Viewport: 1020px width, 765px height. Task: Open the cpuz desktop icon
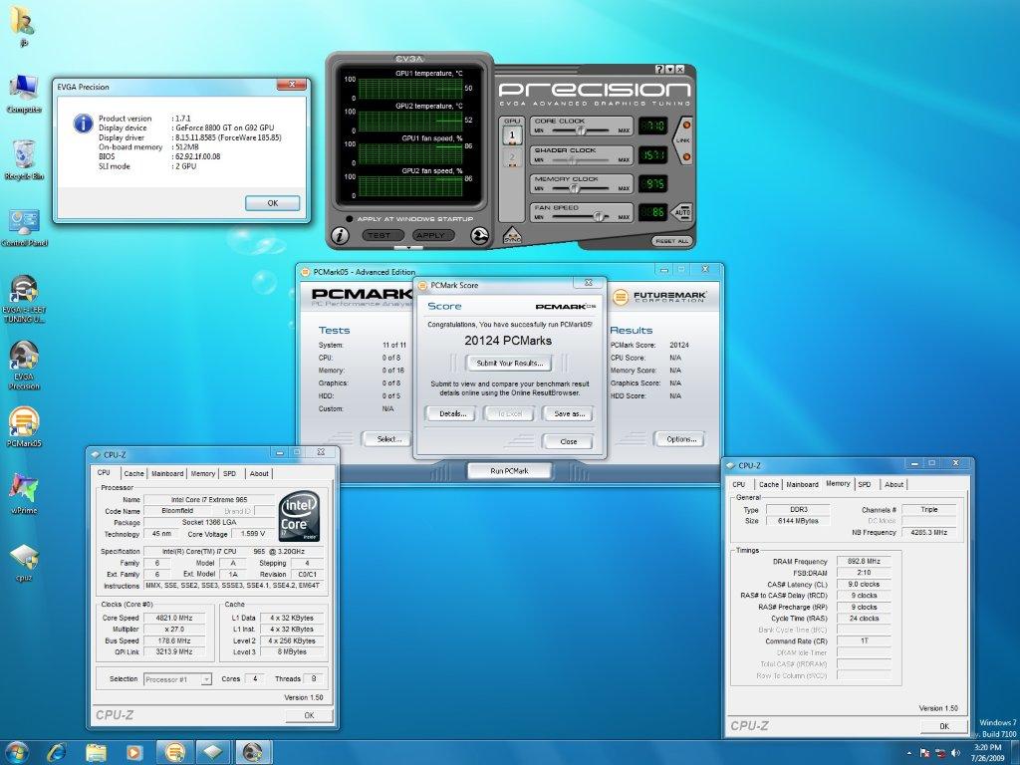click(x=24, y=563)
